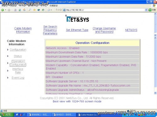This screenshot has width=157, height=117.
Task: Open the Configuration sidebar link
Action: pyautogui.click(x=18, y=50)
